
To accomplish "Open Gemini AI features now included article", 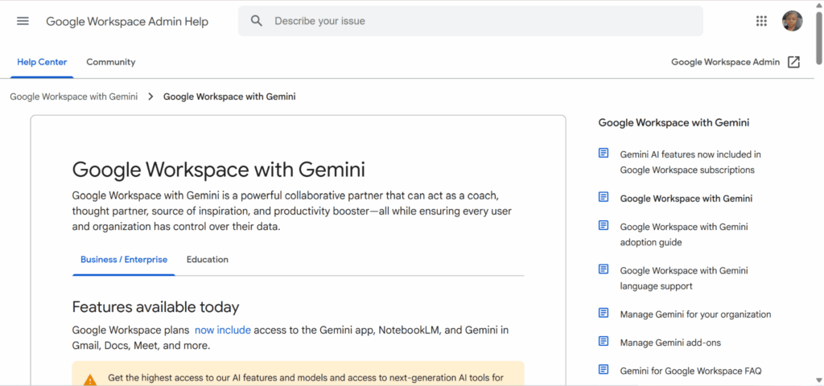I will click(690, 162).
